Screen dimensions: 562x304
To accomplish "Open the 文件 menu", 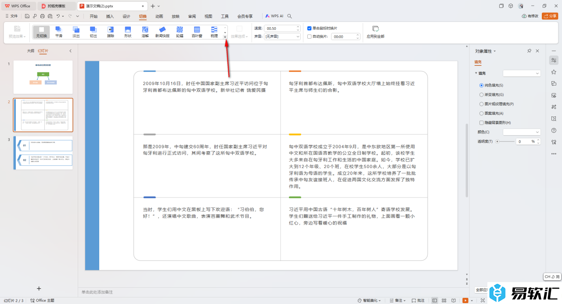I will coord(11,16).
